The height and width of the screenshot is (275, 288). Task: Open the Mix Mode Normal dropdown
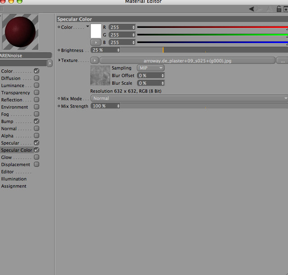189,98
